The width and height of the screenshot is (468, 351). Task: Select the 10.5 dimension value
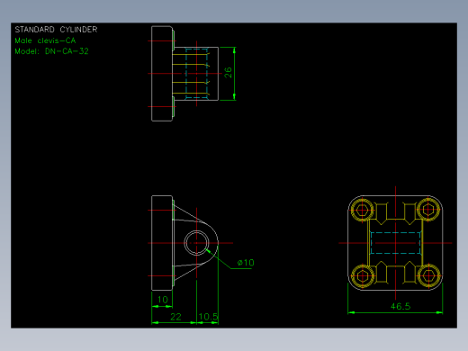tap(208, 317)
